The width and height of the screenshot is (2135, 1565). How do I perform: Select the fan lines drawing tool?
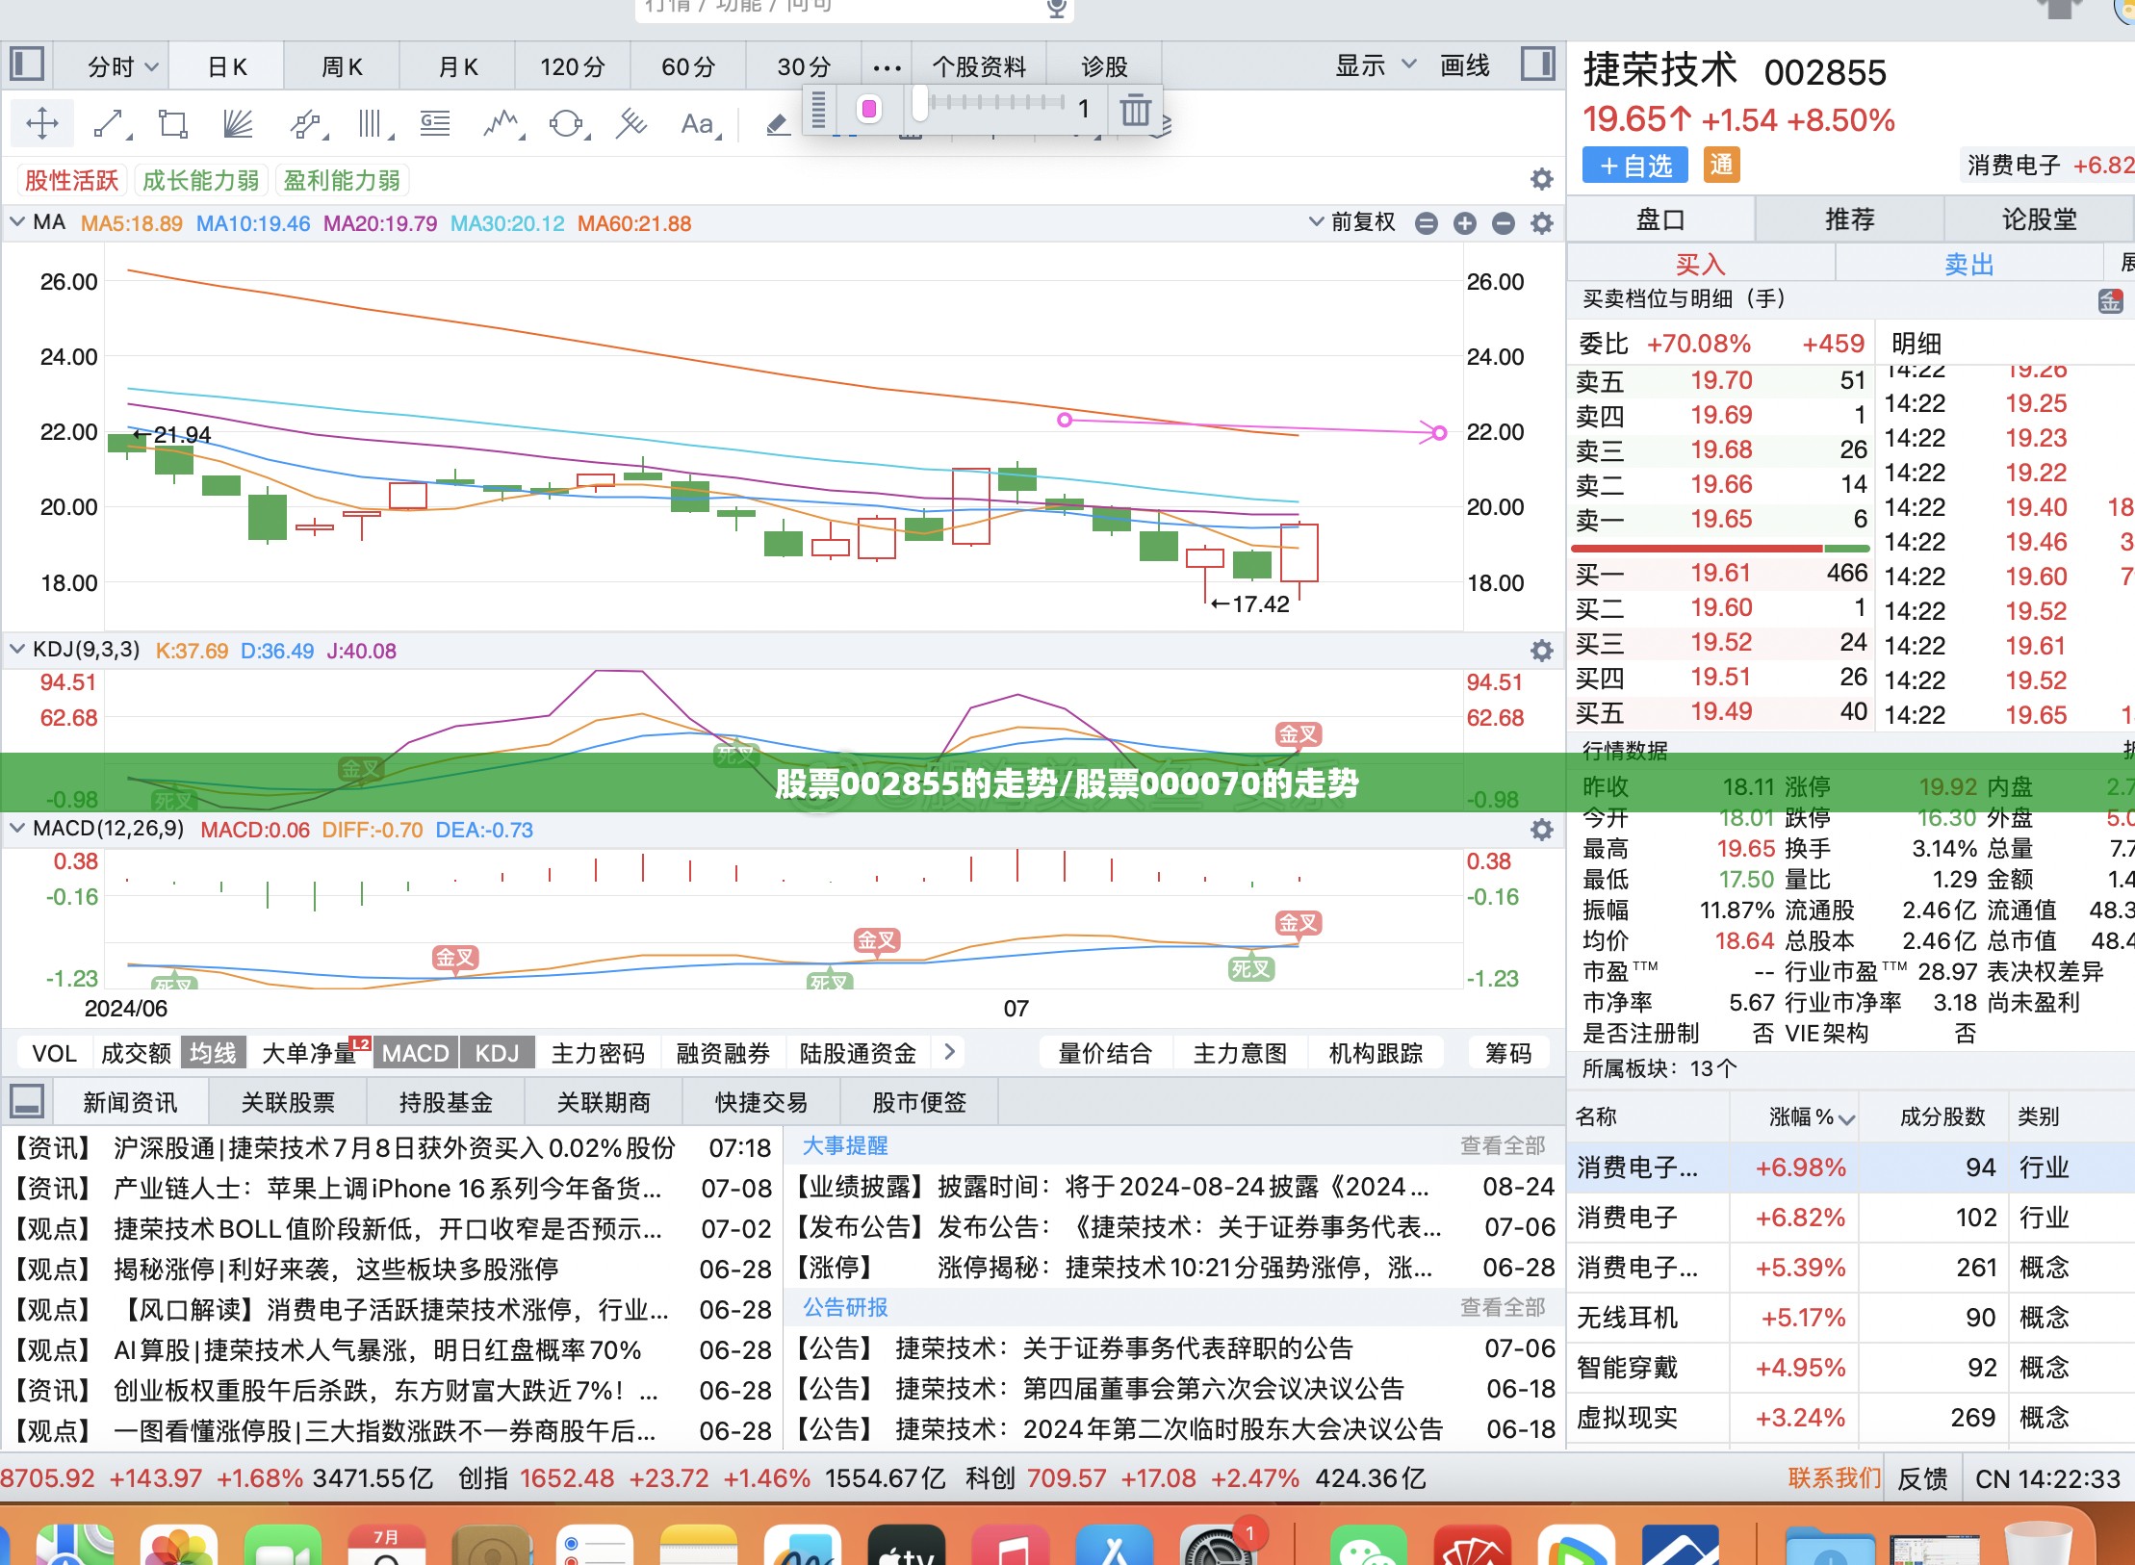(238, 123)
